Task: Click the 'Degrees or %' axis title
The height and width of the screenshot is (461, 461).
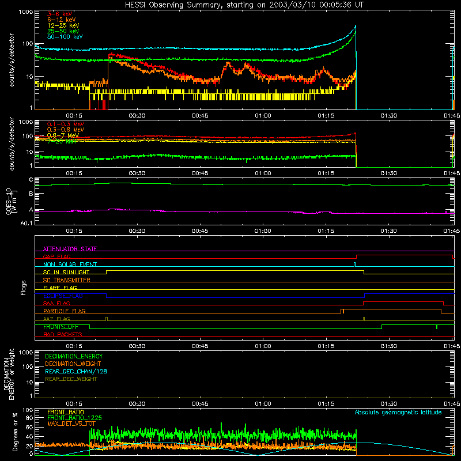Action: point(15,432)
